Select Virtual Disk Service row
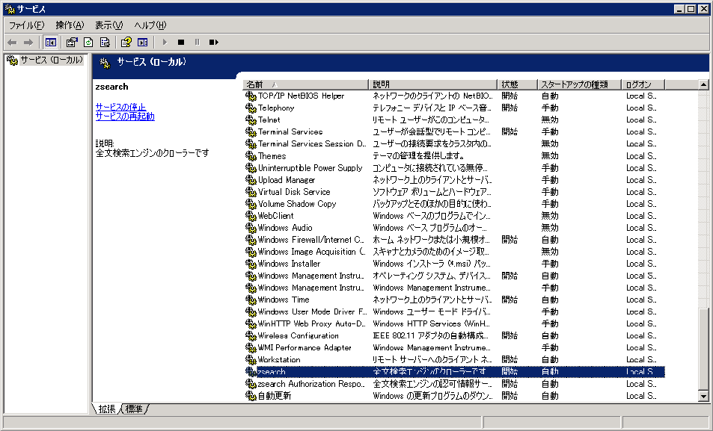The height and width of the screenshot is (431, 713). pyautogui.click(x=454, y=192)
